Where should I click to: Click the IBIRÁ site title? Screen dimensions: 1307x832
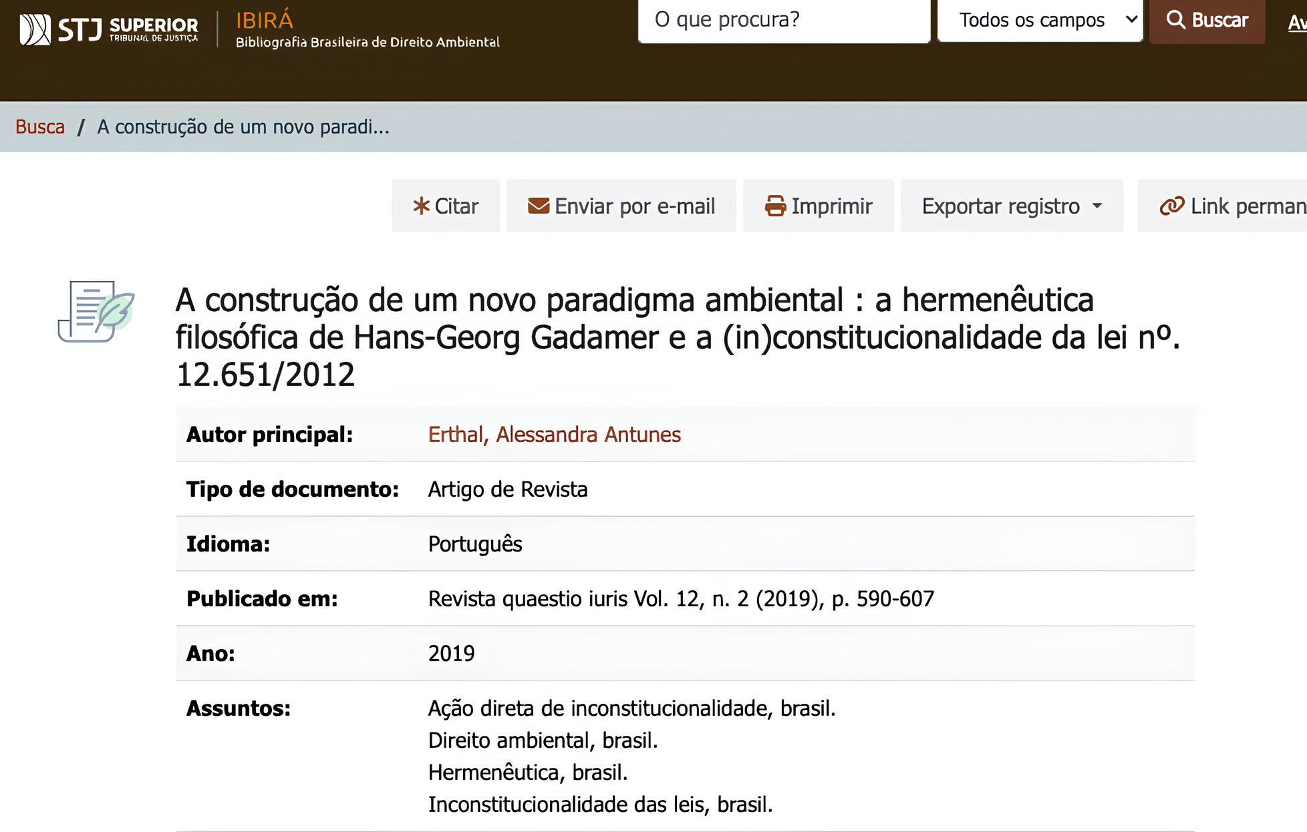[265, 20]
